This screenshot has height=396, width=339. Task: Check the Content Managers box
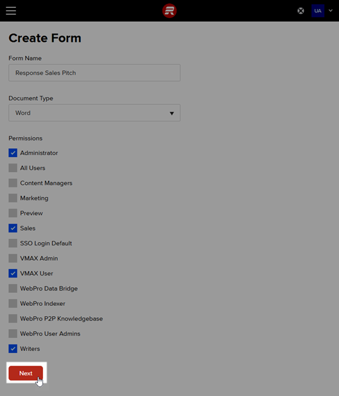click(13, 183)
